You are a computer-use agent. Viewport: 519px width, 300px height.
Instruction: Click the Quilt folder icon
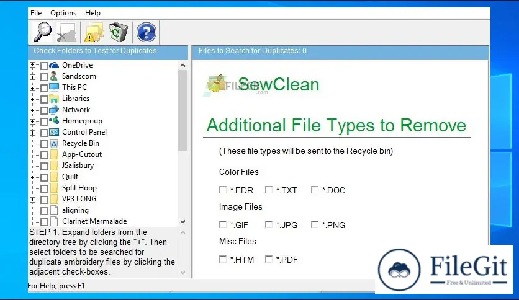[x=55, y=177]
